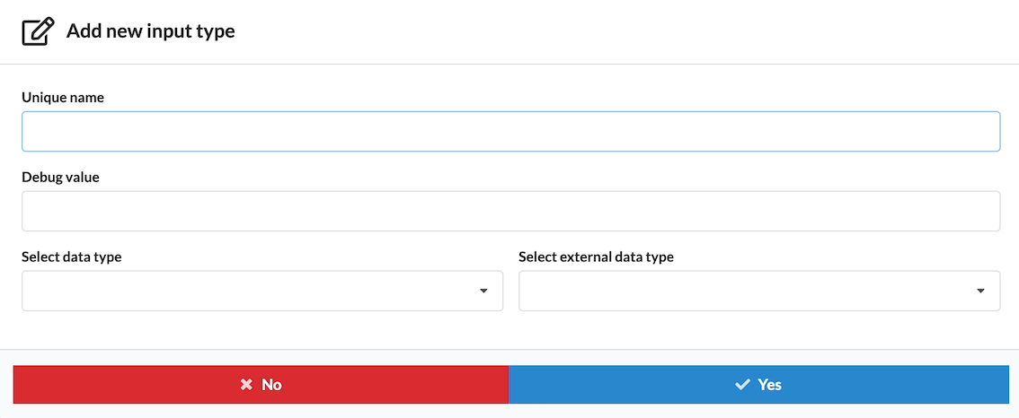1019x418 pixels.
Task: Click the "Debug value" label
Action: 60,177
